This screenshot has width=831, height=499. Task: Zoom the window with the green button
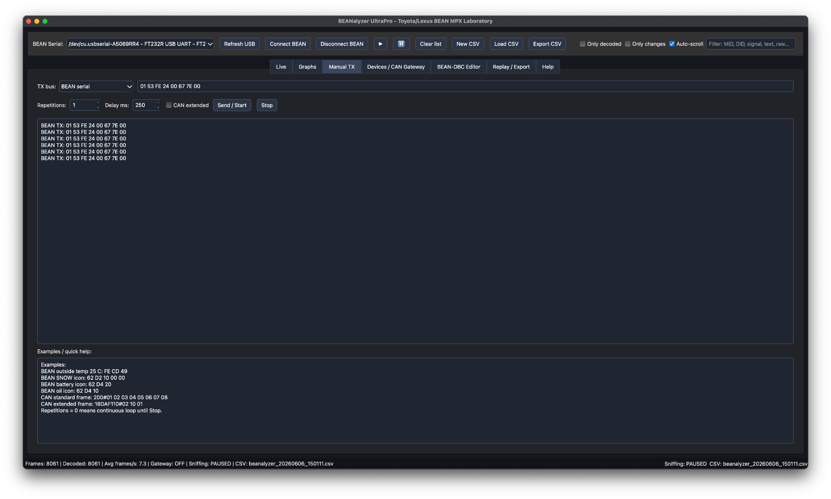(x=45, y=21)
